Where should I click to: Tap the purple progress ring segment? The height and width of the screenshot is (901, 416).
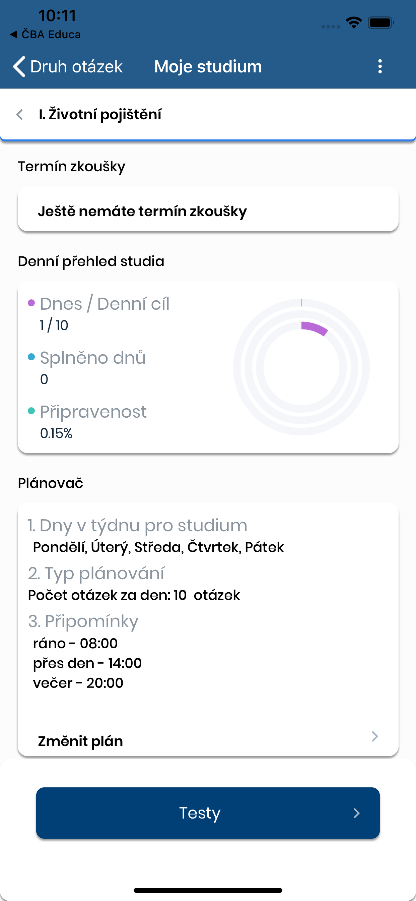coord(315,328)
